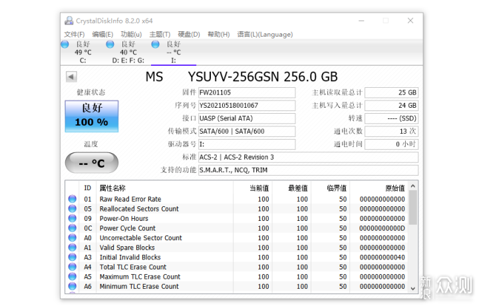Switch to disk D: E: F: G: tab

click(128, 53)
